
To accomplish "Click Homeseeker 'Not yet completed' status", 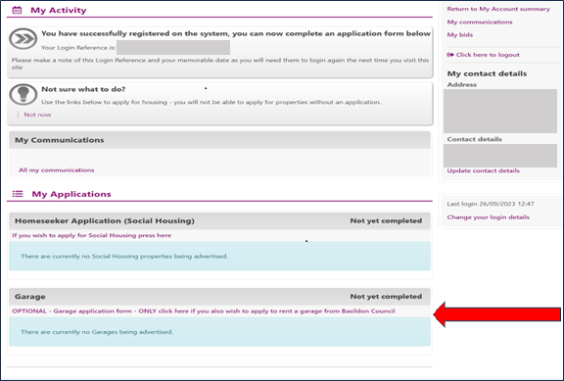I will click(386, 220).
